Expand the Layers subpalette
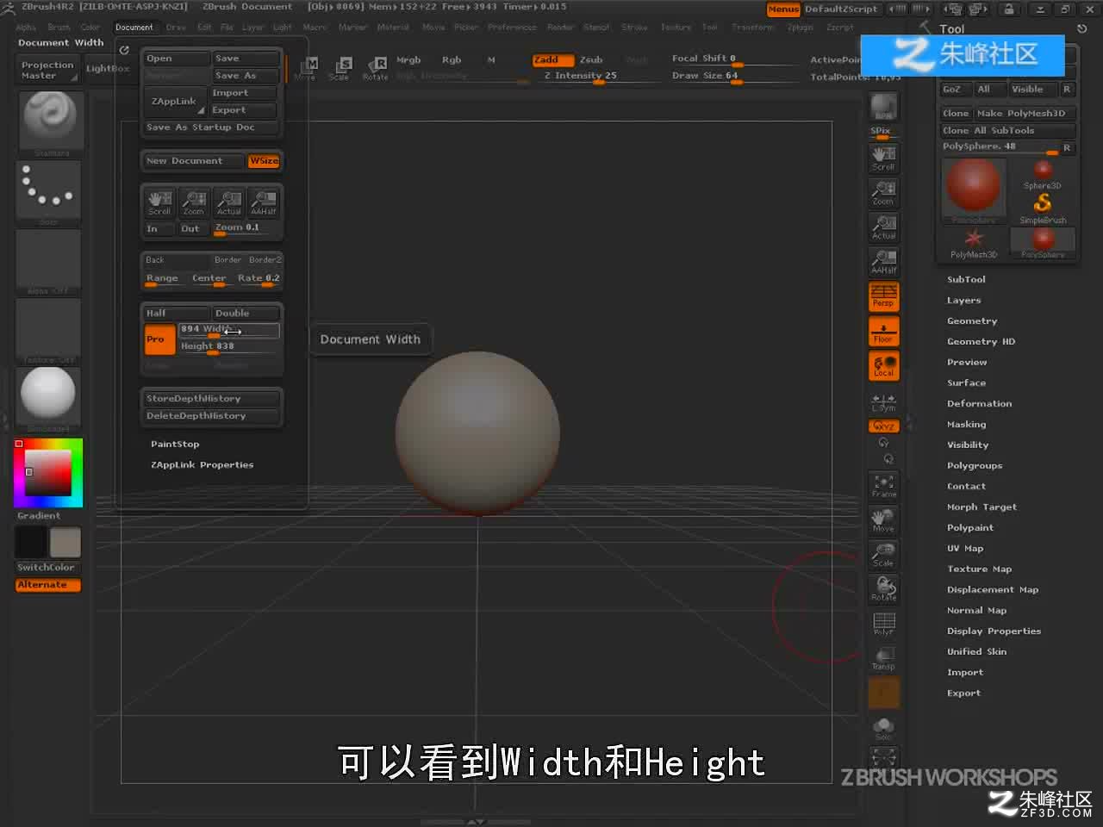 coord(963,300)
